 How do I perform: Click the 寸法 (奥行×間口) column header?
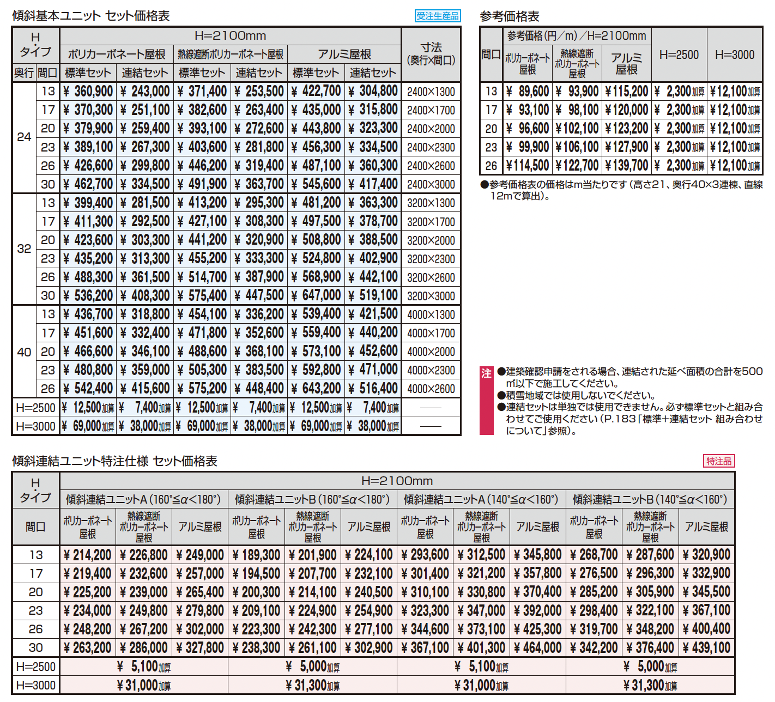click(431, 54)
